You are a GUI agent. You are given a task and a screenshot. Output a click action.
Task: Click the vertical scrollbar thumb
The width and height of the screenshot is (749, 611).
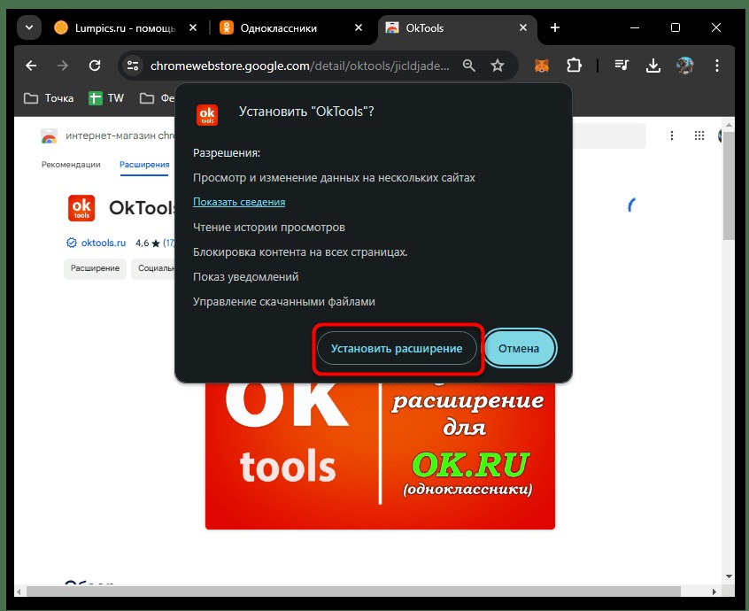point(728,186)
